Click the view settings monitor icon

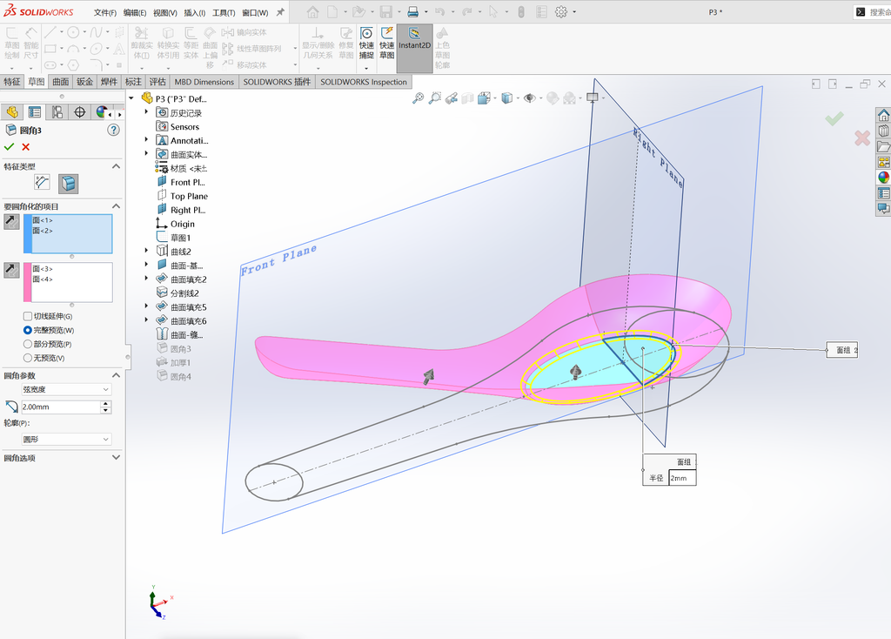[x=592, y=98]
